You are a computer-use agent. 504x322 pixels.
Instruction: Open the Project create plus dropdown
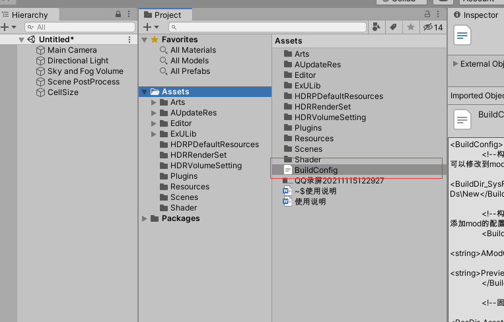[151, 27]
